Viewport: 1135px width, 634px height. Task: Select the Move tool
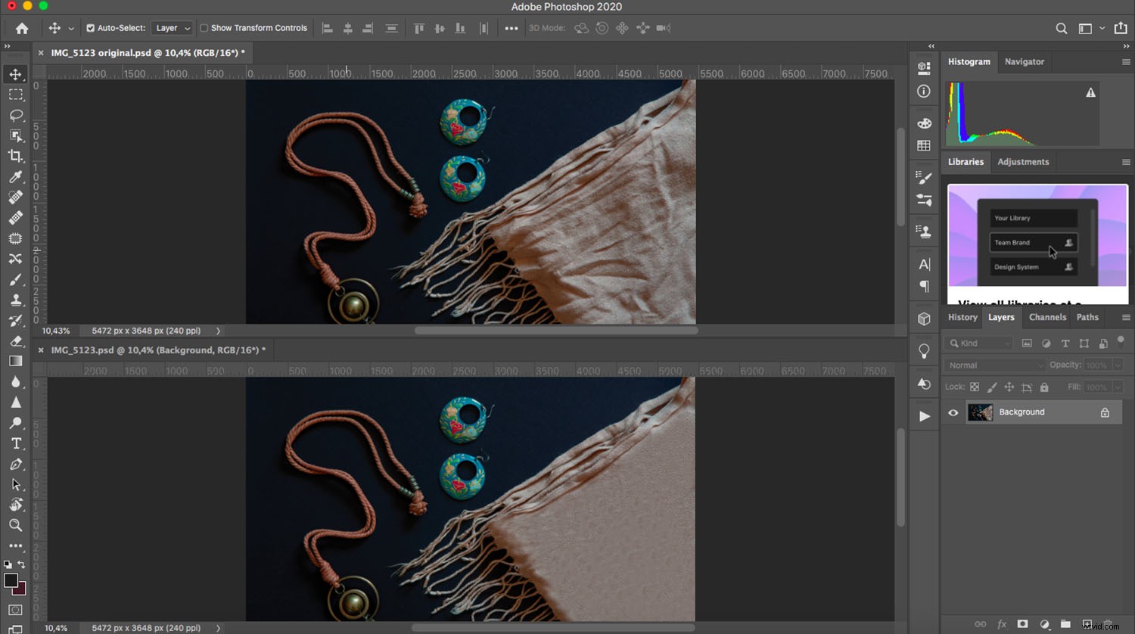(x=16, y=73)
